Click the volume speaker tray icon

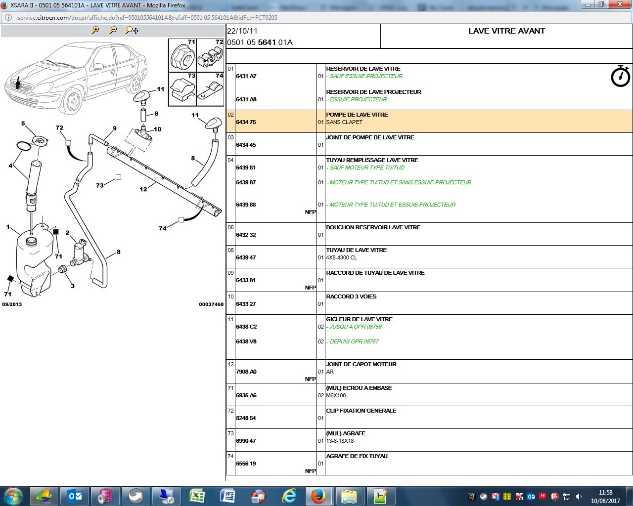(579, 497)
